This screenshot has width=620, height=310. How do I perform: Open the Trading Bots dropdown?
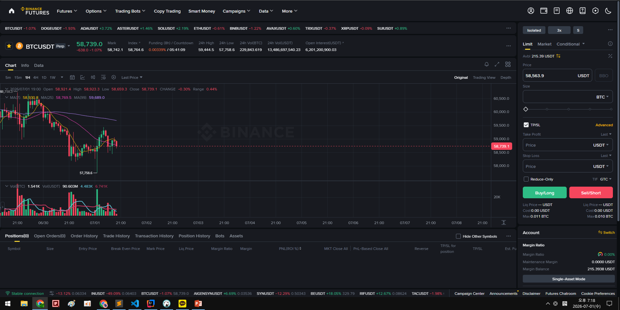[130, 11]
